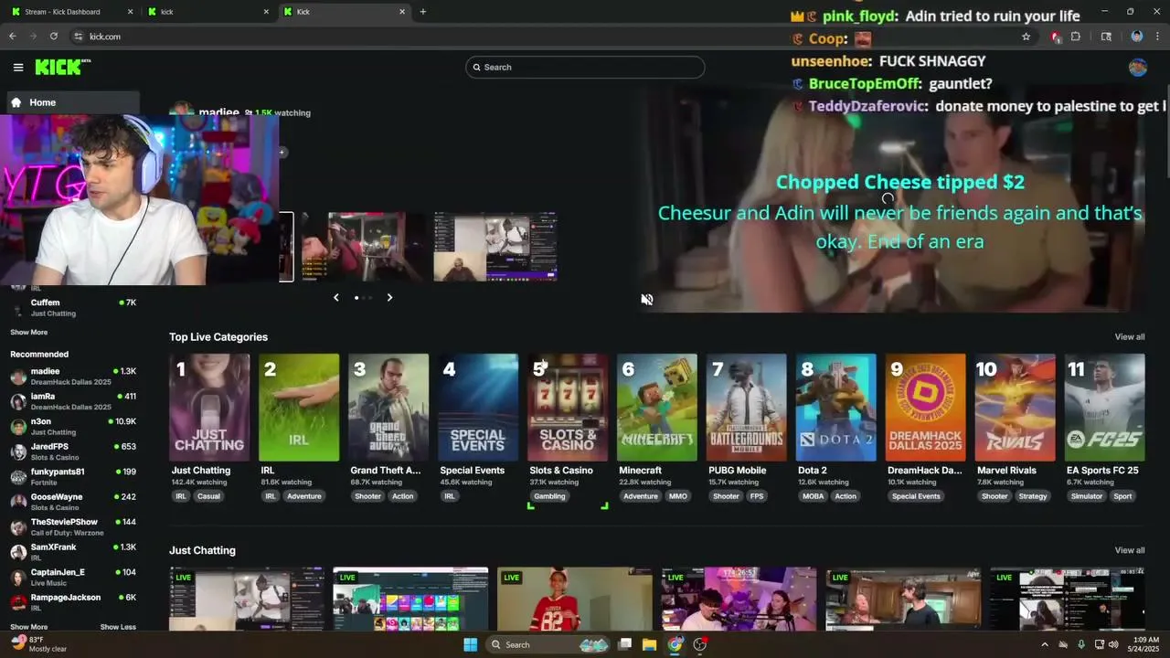Open the Minecraft category card
The width and height of the screenshot is (1170, 658).
657,408
